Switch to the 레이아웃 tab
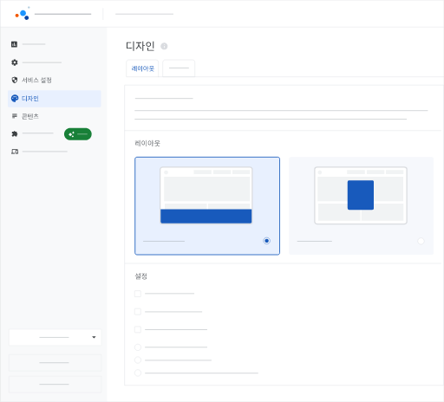The image size is (444, 402). (142, 68)
